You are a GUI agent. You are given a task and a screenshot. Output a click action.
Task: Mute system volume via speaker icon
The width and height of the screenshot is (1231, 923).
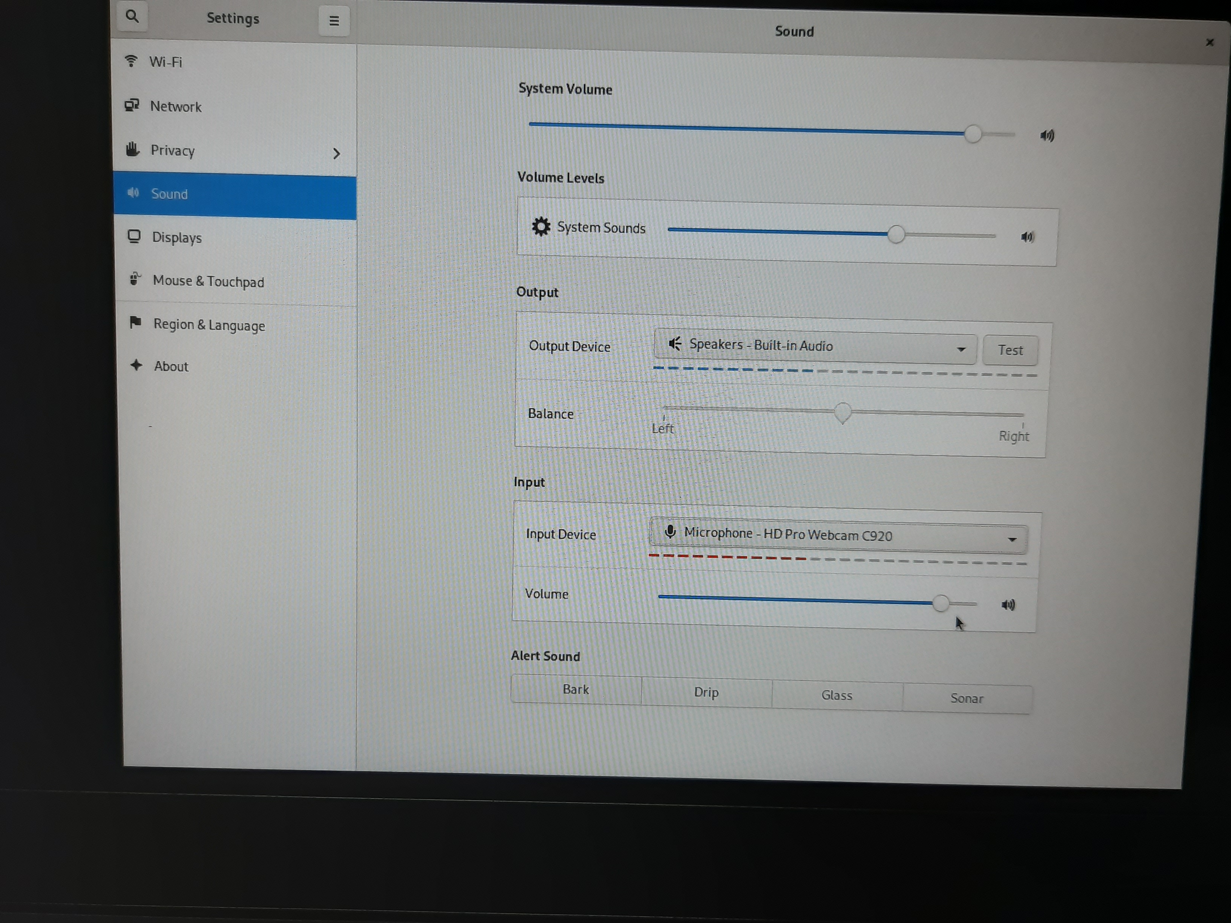1047,136
